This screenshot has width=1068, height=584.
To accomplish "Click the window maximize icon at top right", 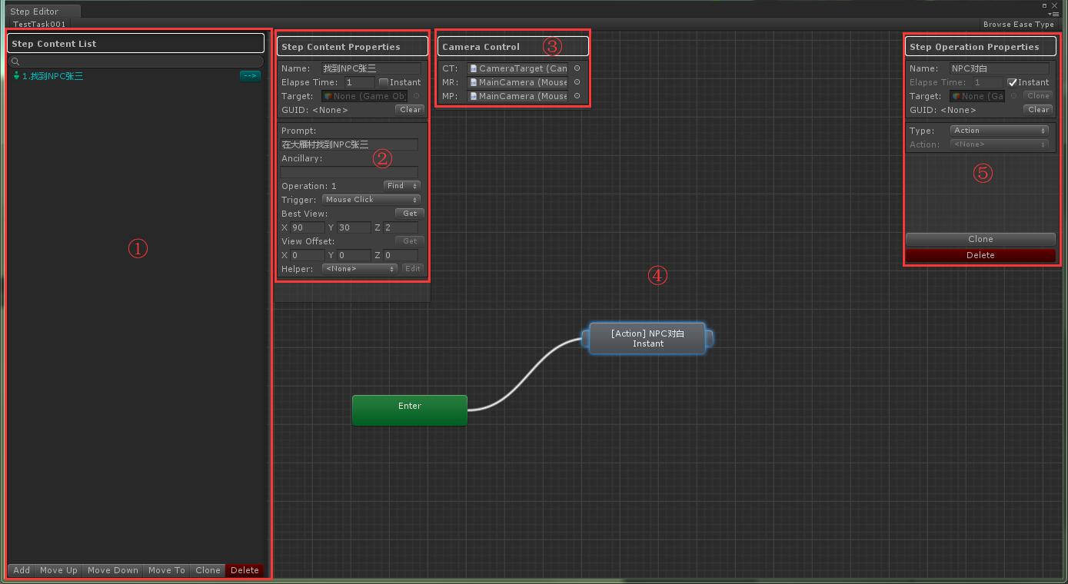I will coord(1044,5).
